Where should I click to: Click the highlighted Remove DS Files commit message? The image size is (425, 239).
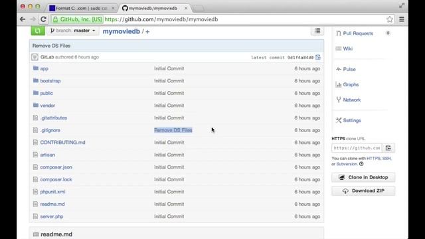click(173, 130)
